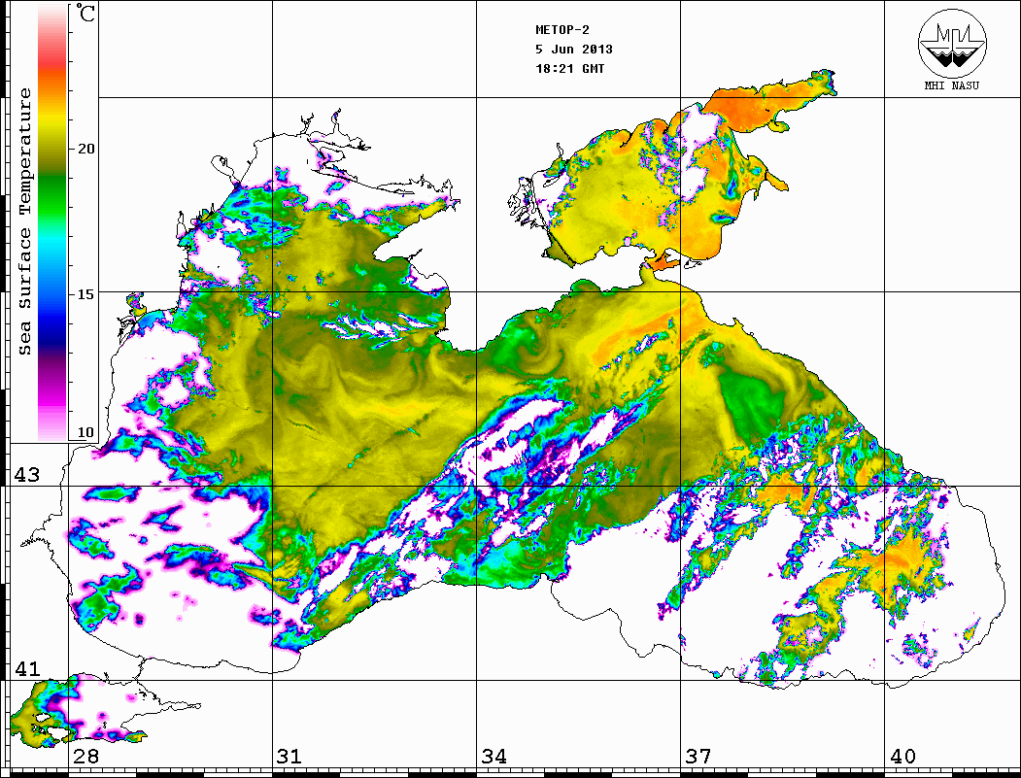Viewport: 1021px width, 778px height.
Task: Click the temperature color scale bar
Action: pos(52,222)
